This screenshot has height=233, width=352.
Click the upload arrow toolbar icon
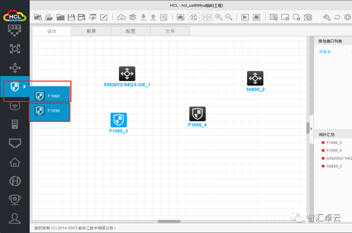click(153, 17)
